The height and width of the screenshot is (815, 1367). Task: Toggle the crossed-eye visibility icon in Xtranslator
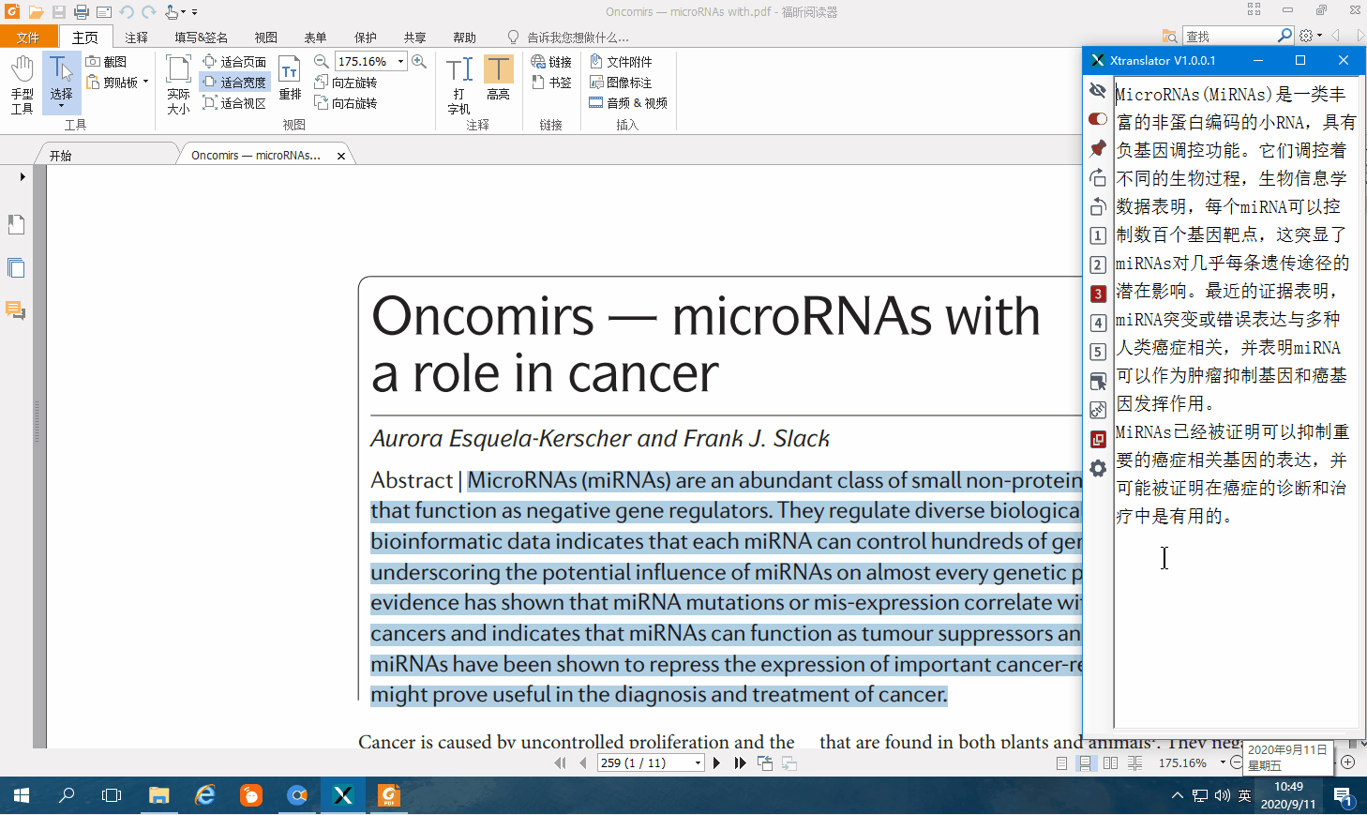(1098, 90)
